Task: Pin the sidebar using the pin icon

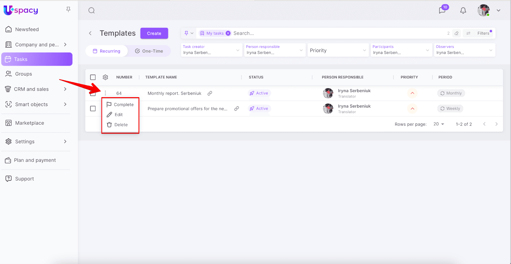Action: (68, 10)
